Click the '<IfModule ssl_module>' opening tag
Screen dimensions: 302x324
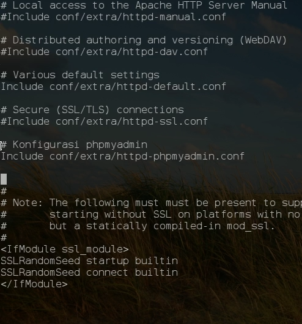[x=65, y=249]
